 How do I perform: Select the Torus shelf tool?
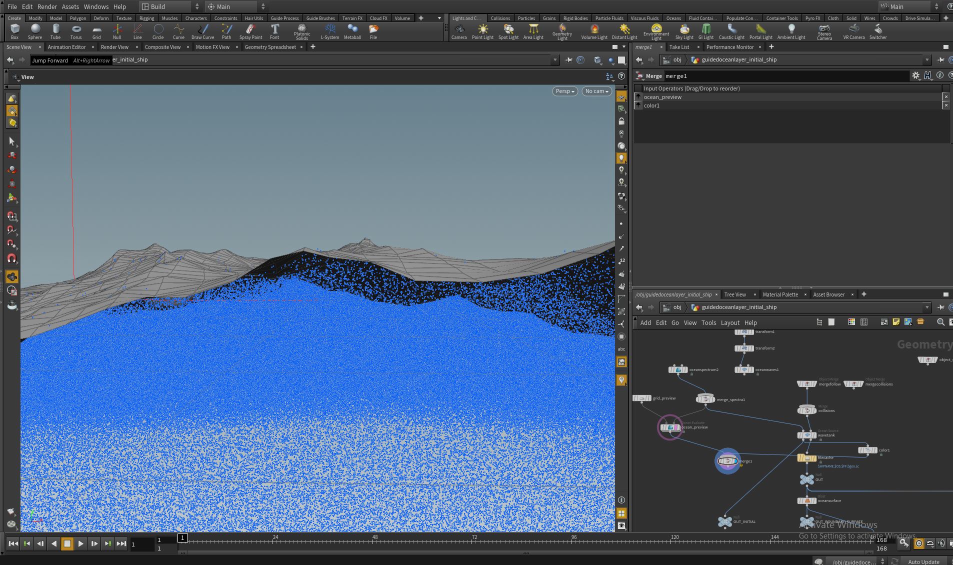tap(76, 31)
